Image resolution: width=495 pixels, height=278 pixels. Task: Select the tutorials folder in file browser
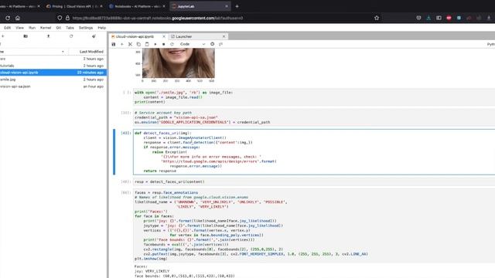coord(53,66)
